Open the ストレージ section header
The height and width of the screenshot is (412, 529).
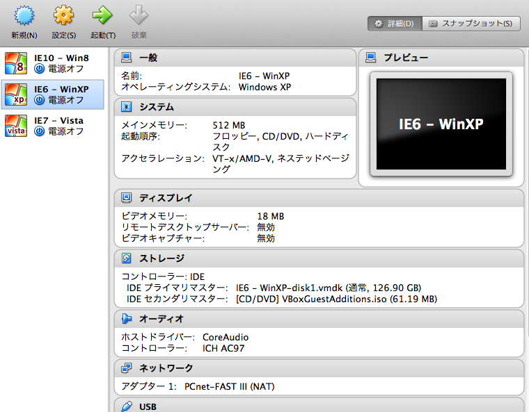(319, 258)
